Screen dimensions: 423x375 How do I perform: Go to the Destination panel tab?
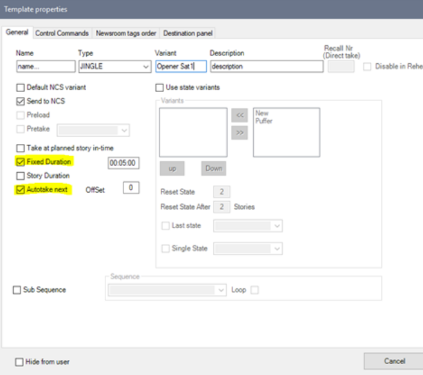coord(189,33)
